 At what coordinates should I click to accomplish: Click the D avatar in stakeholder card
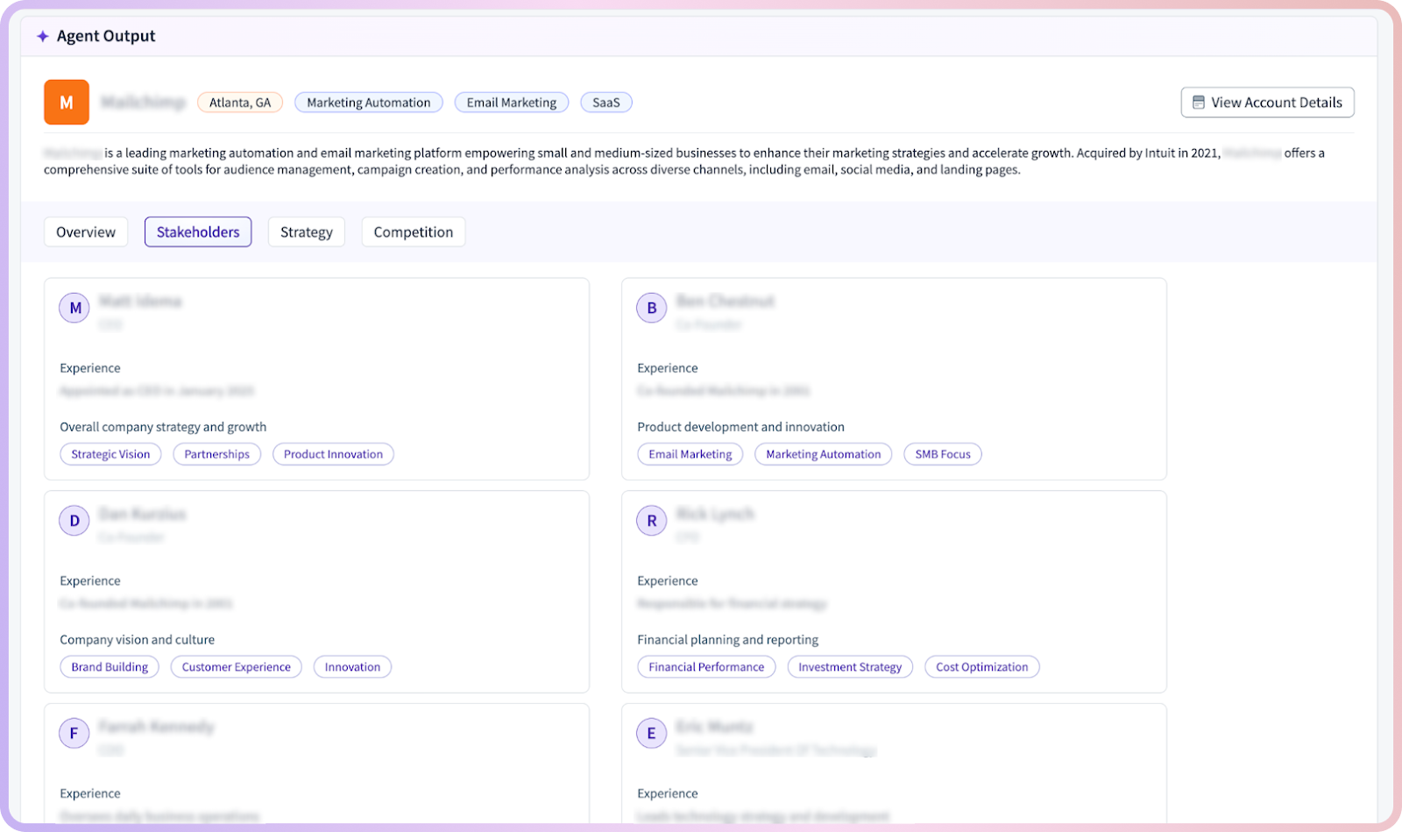[74, 521]
